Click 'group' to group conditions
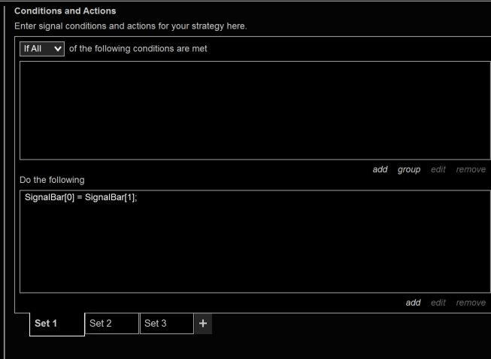491x359 pixels. [408, 169]
